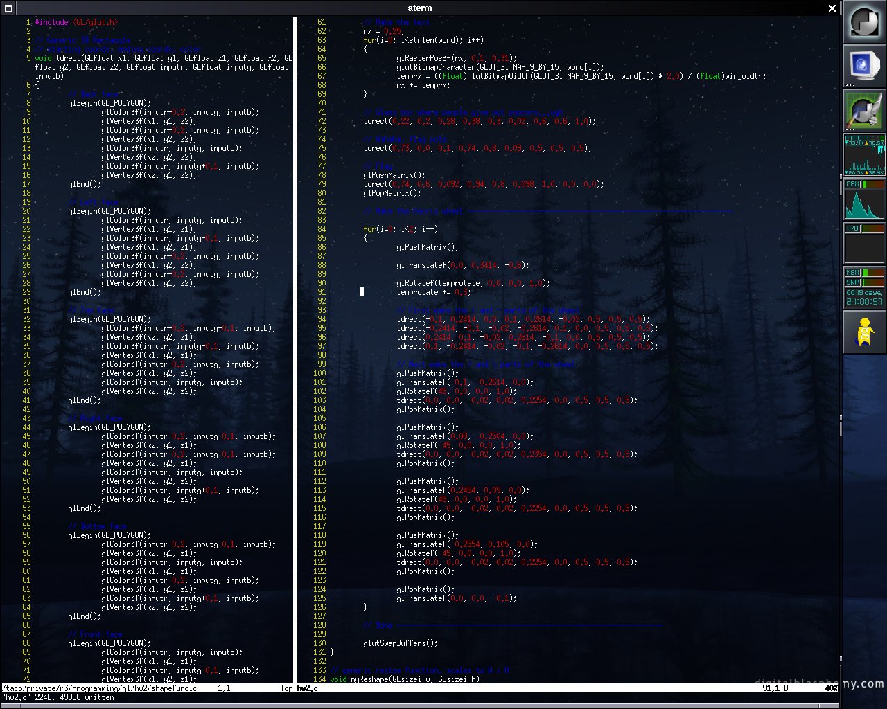
Task: Click glPopMatrix(); on line 80
Action: point(392,193)
